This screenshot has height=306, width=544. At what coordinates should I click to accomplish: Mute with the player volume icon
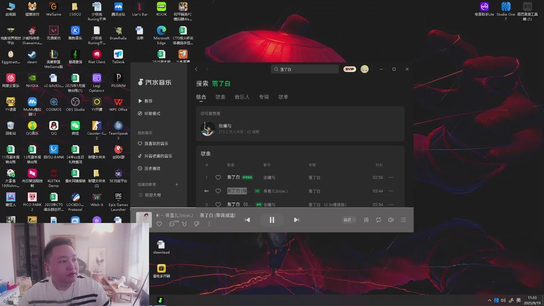(391, 220)
